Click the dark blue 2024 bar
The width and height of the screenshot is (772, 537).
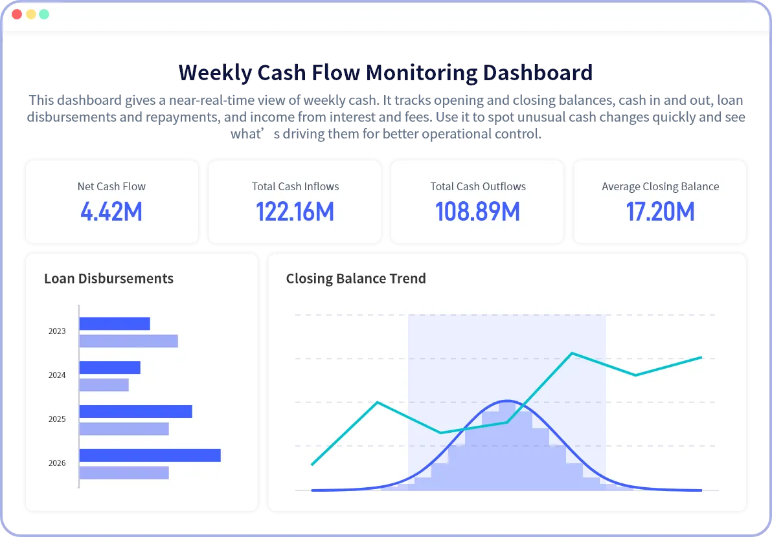pos(109,367)
